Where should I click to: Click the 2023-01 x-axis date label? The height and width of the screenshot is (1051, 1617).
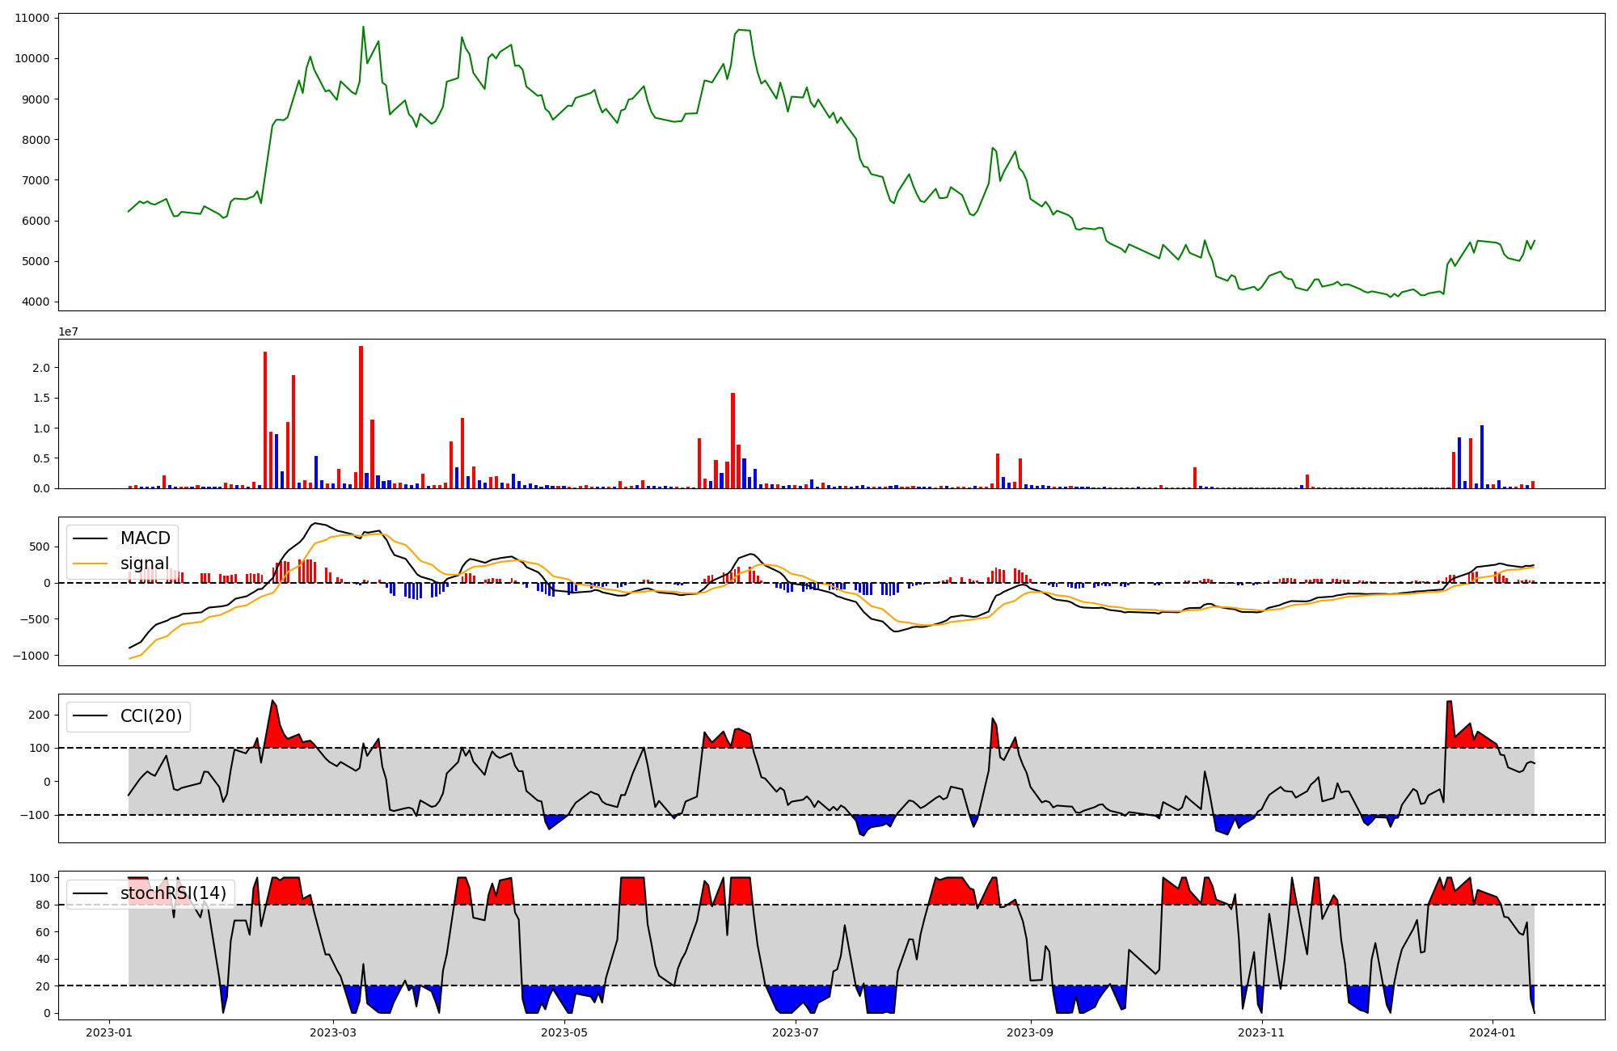[x=109, y=1032]
